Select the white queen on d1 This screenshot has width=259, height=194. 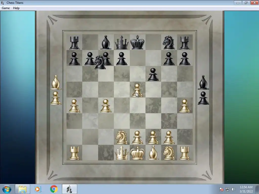click(x=122, y=153)
